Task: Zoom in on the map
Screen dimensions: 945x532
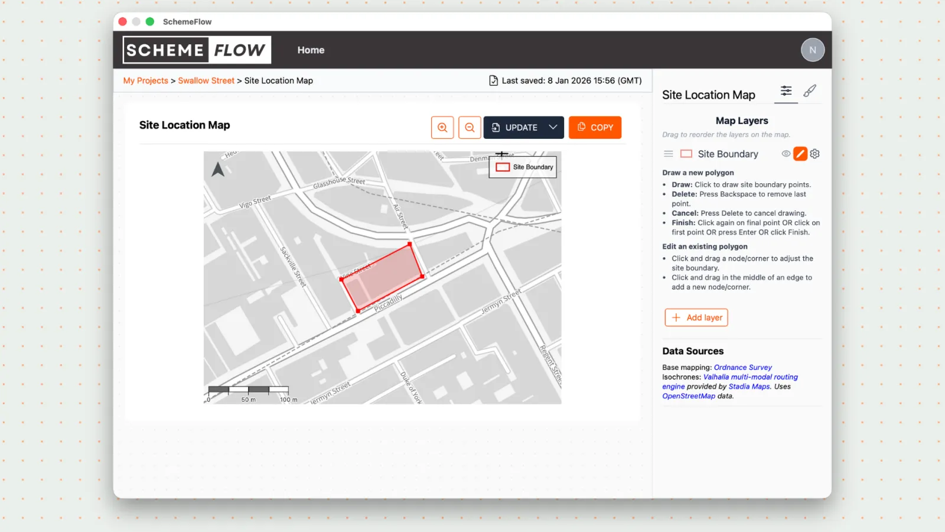Action: pos(442,127)
